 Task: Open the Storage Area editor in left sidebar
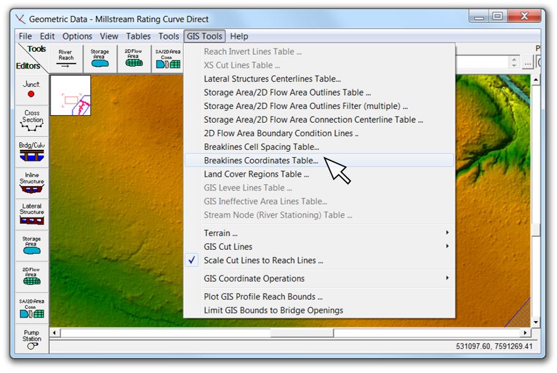click(x=31, y=245)
